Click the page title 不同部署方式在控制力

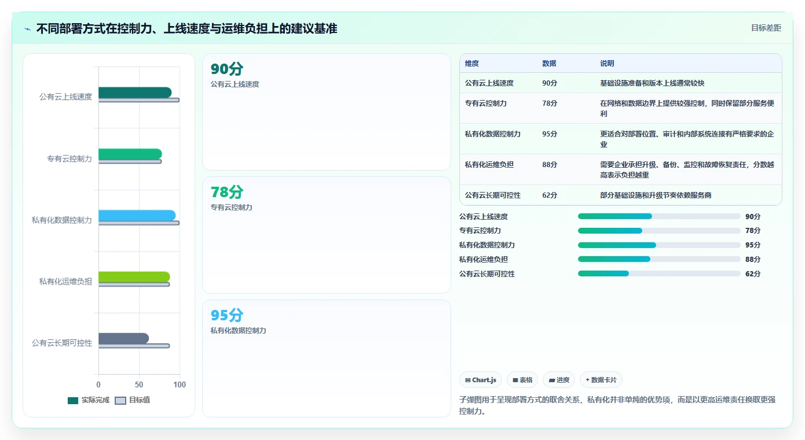pyautogui.click(x=186, y=28)
